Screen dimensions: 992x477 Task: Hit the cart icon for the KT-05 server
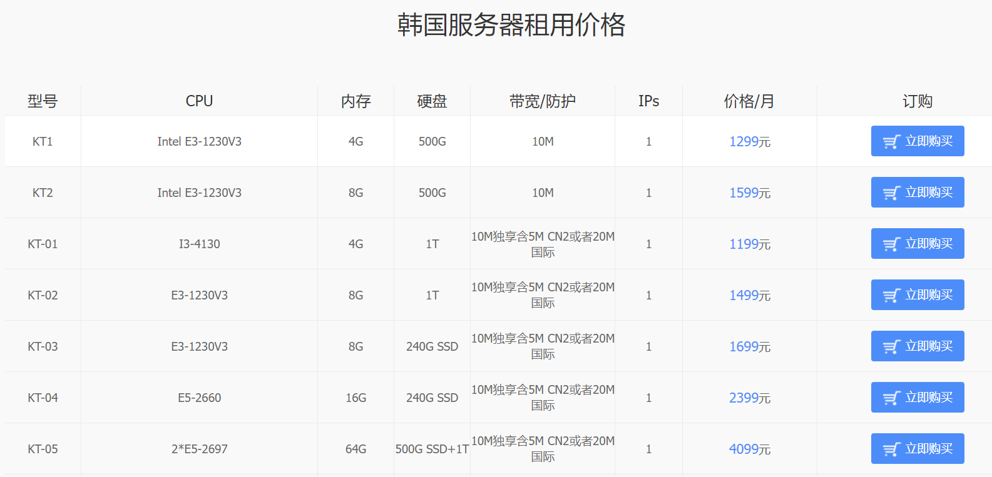[x=891, y=449]
